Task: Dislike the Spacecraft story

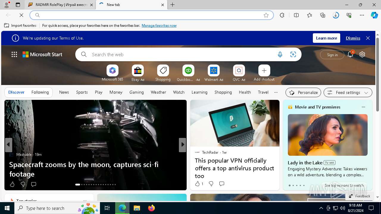Action: (23, 184)
